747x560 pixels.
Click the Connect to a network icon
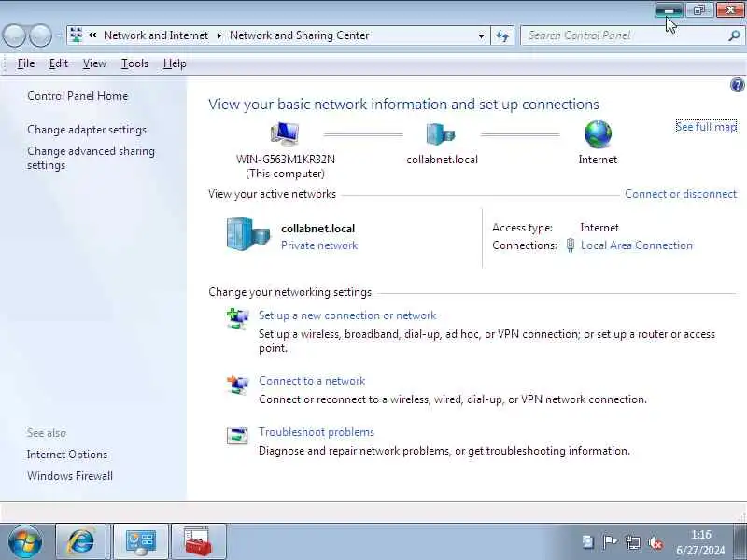pos(237,385)
